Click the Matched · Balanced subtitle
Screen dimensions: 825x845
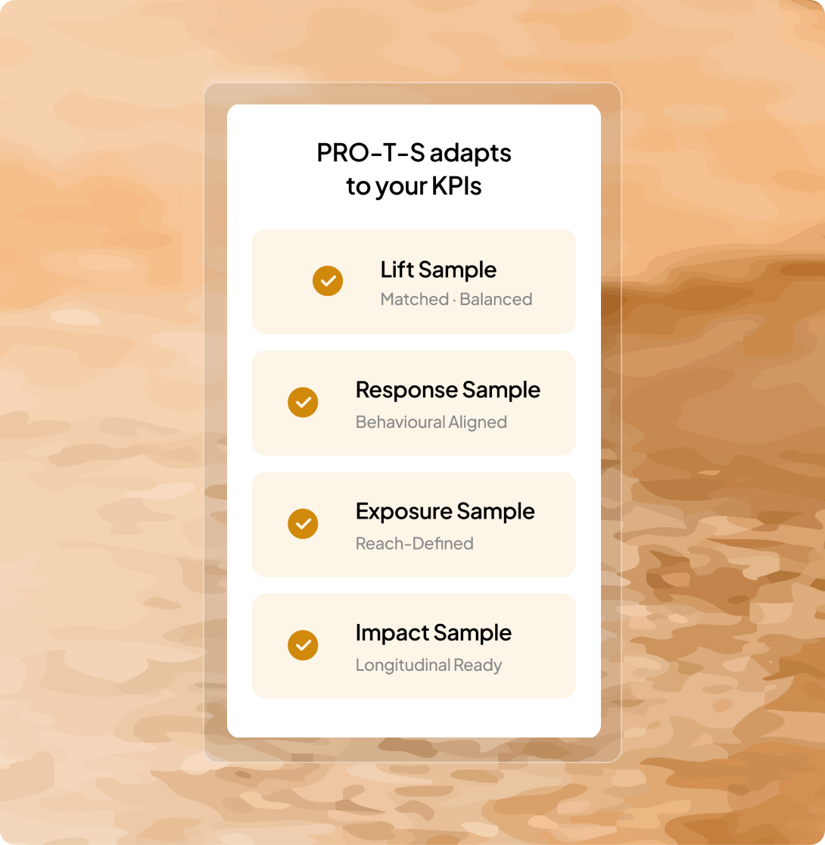[x=456, y=299]
